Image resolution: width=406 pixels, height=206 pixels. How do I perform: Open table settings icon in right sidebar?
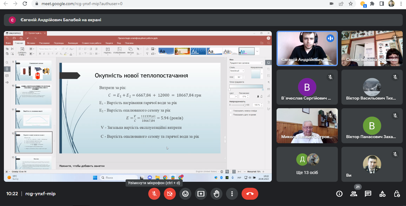[x=268, y=89]
